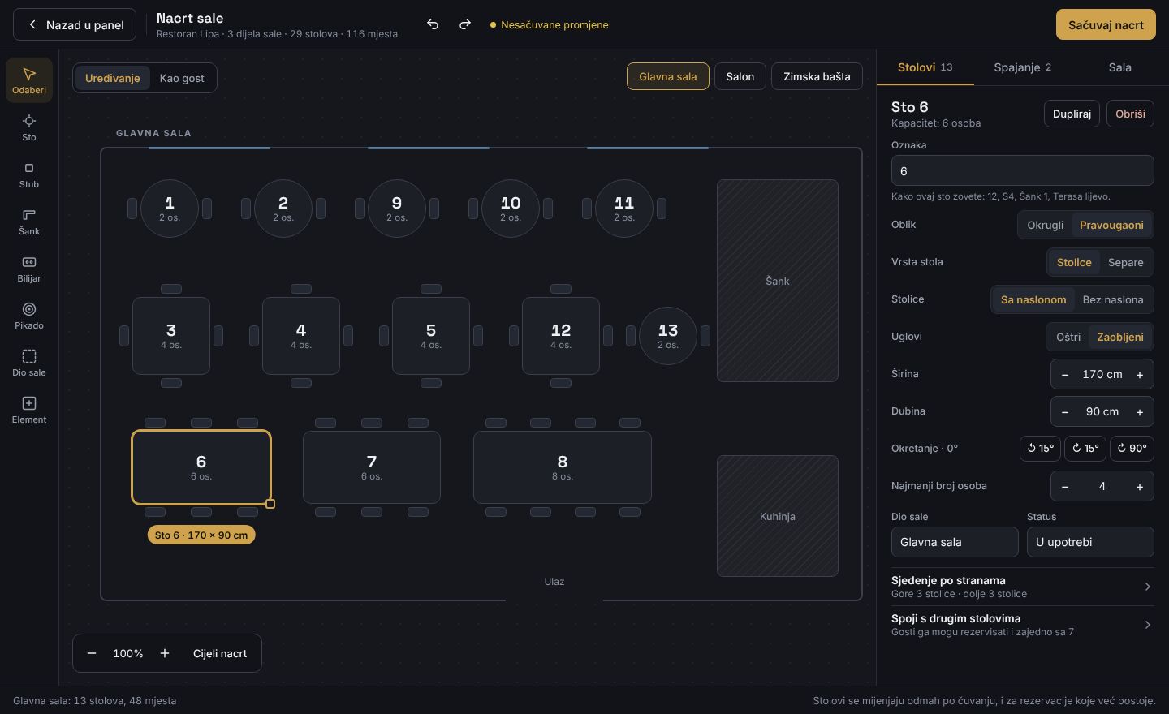Delete table with Obriši

pyautogui.click(x=1130, y=114)
